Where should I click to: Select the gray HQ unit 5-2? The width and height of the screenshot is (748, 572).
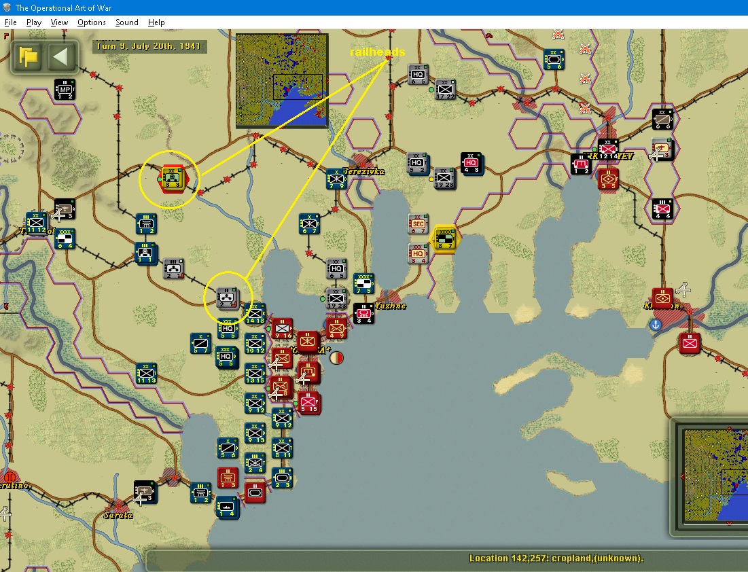417,163
